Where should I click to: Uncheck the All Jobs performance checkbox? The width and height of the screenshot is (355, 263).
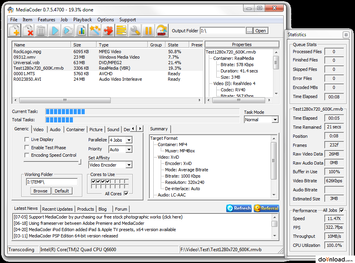pyautogui.click(x=342, y=210)
